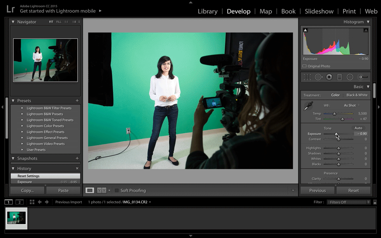Switch to the Print module

click(349, 11)
